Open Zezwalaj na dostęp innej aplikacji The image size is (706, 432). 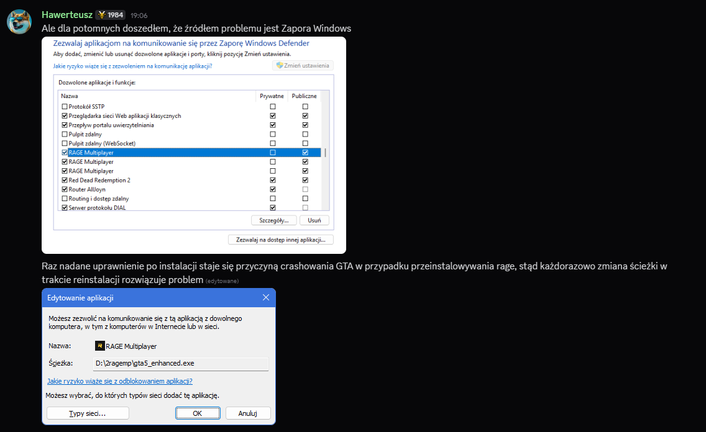[x=280, y=240]
